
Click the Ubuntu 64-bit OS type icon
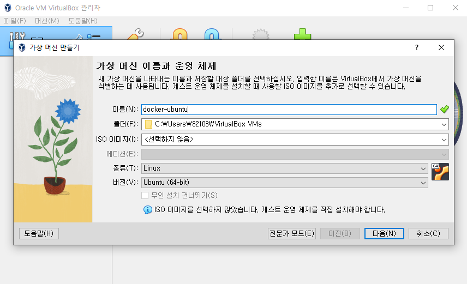tap(440, 172)
